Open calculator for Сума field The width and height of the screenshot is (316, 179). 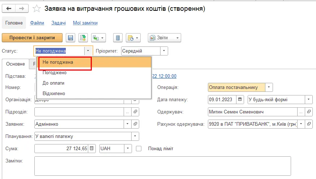[x=92, y=148]
